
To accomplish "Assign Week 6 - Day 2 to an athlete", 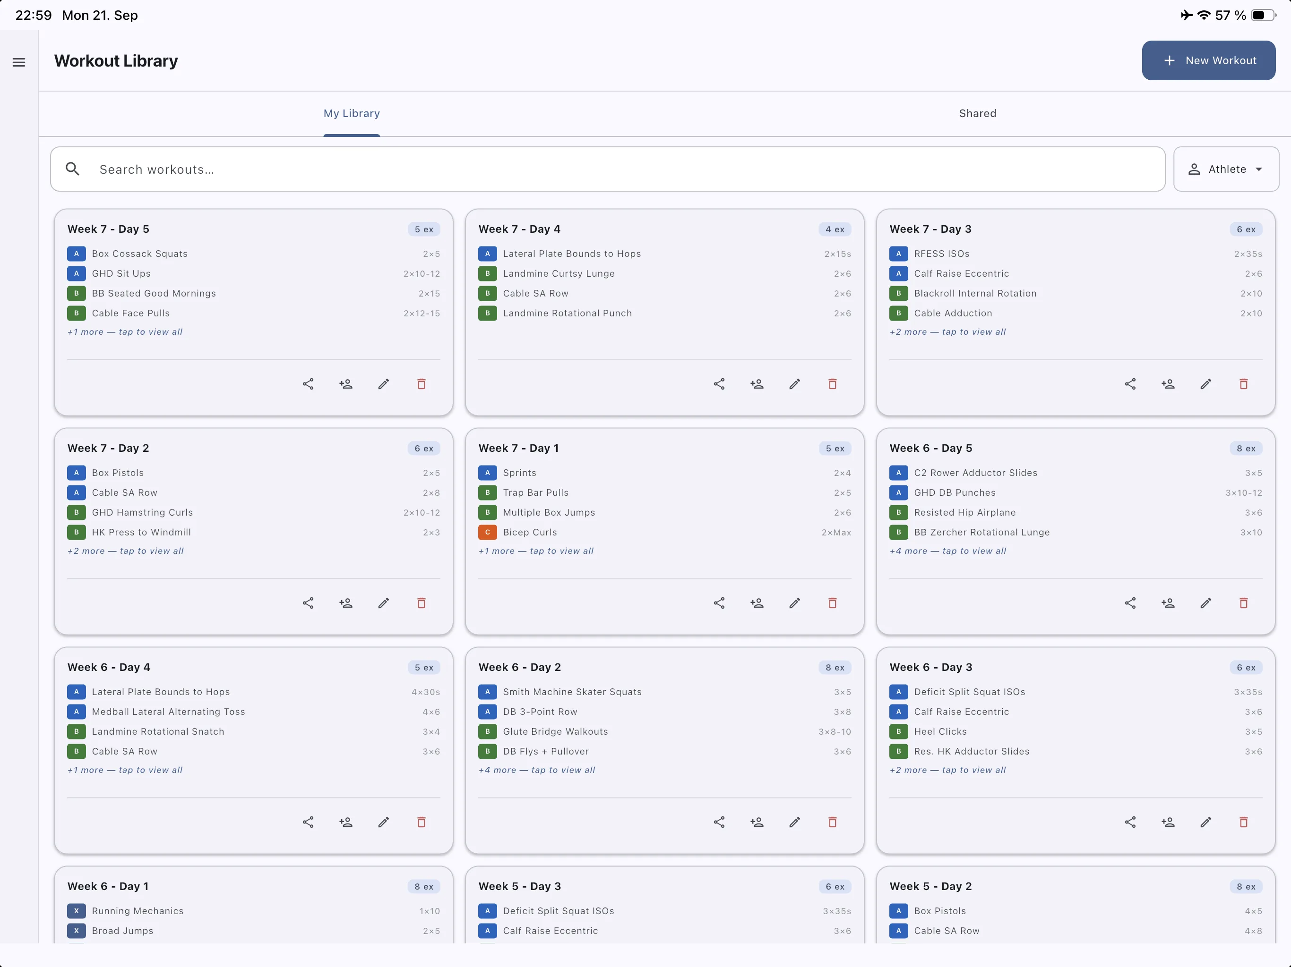I will tap(757, 822).
